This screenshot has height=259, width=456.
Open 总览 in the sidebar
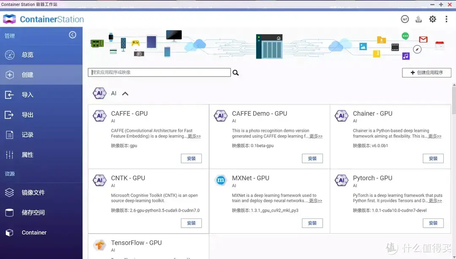click(41, 55)
